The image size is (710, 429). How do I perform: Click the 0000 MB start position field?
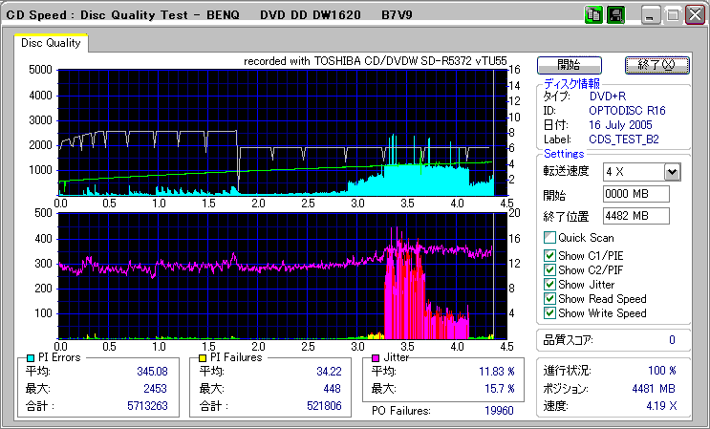(x=635, y=194)
